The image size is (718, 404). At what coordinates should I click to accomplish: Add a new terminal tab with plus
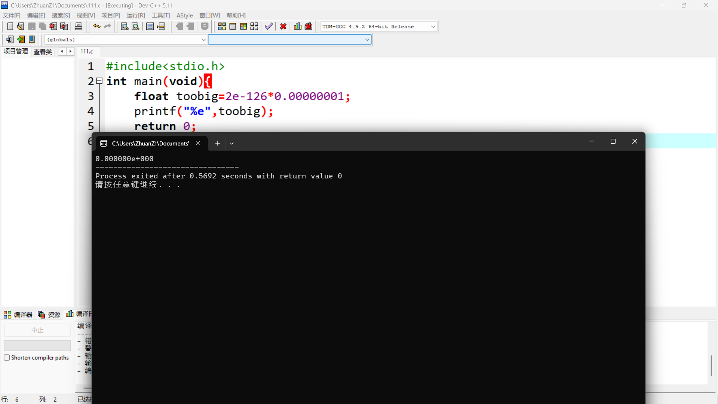click(217, 143)
